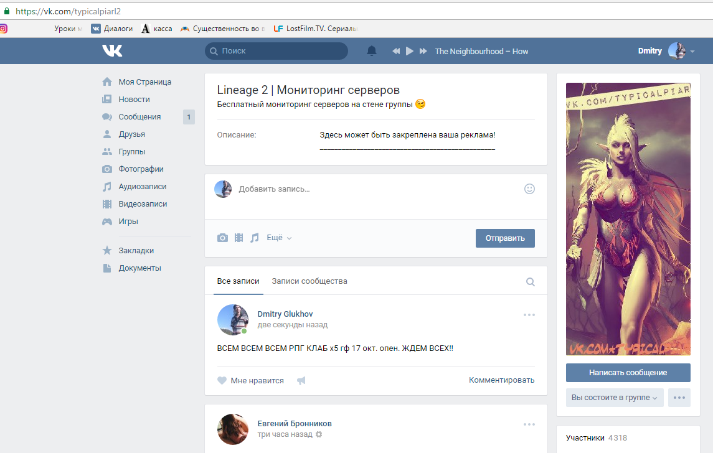
Task: Click Dmitry Glukhov post avatar
Action: pyautogui.click(x=233, y=320)
